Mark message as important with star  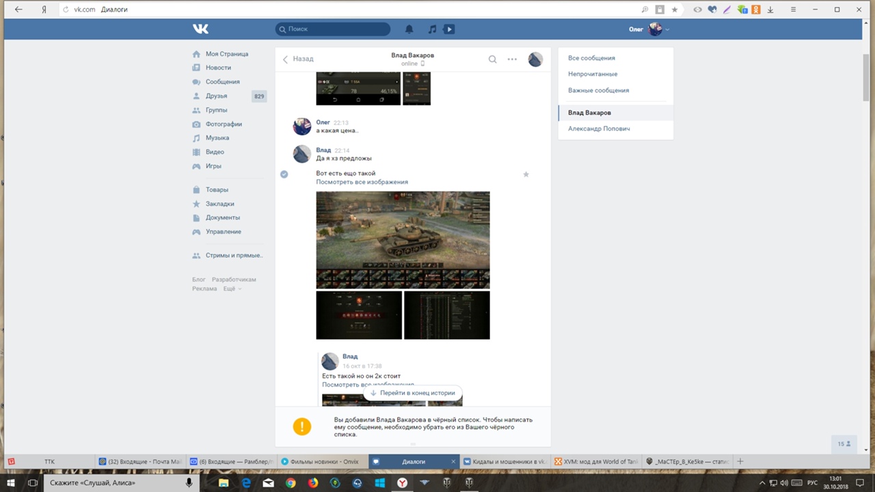point(526,174)
